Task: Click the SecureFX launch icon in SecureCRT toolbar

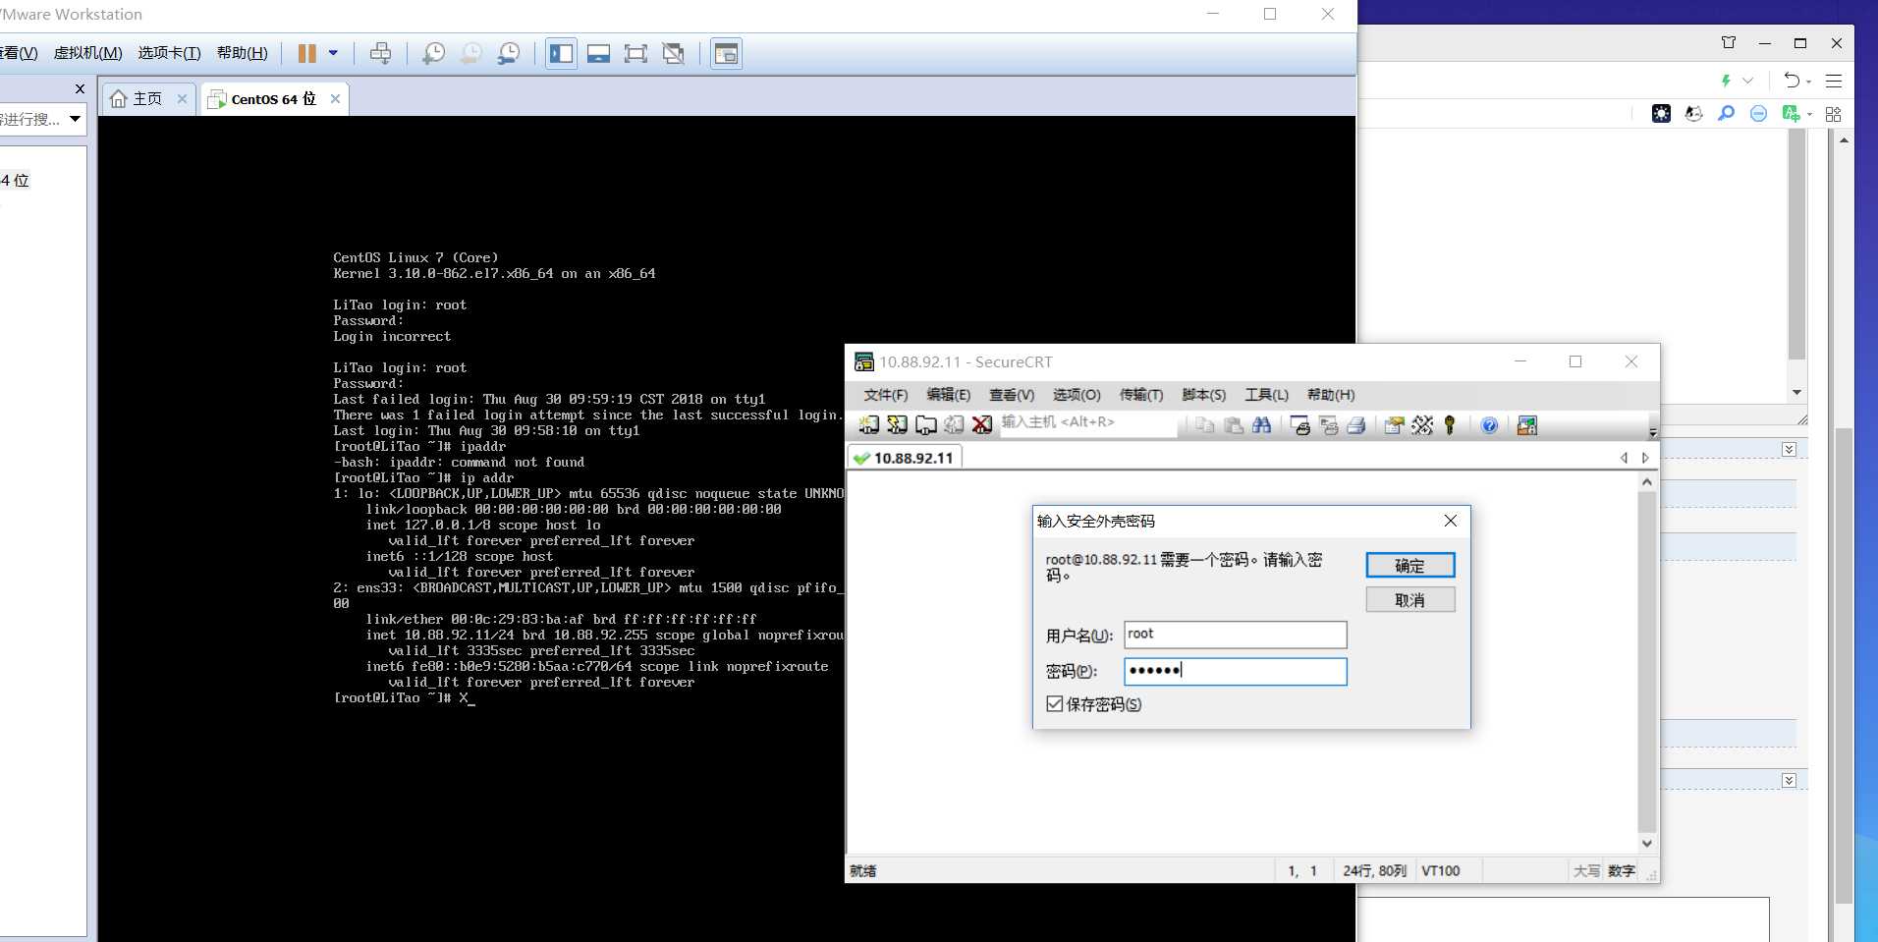Action: (x=1527, y=425)
